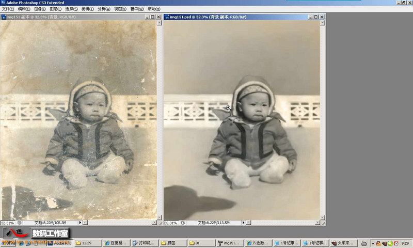413x248 pixels.
Task: Switch to the 百度搜... browser taskbar button
Action: (x=116, y=243)
